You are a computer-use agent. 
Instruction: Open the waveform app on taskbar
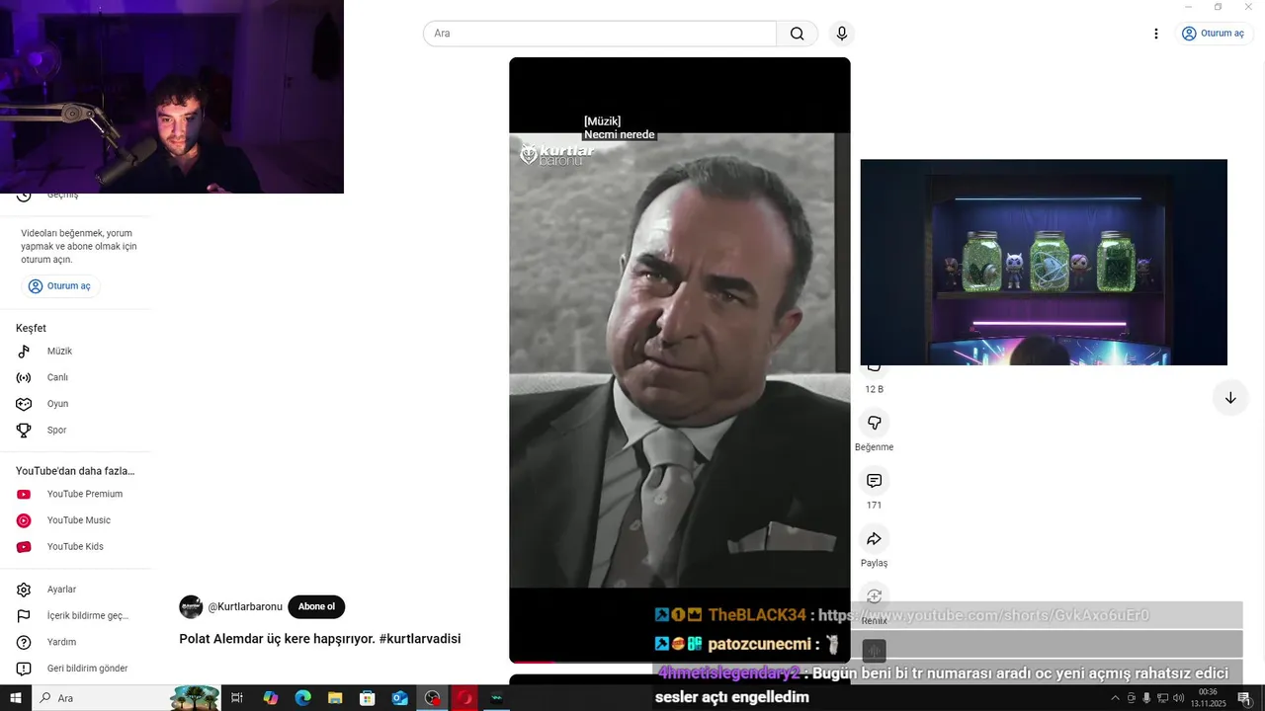pos(496,698)
